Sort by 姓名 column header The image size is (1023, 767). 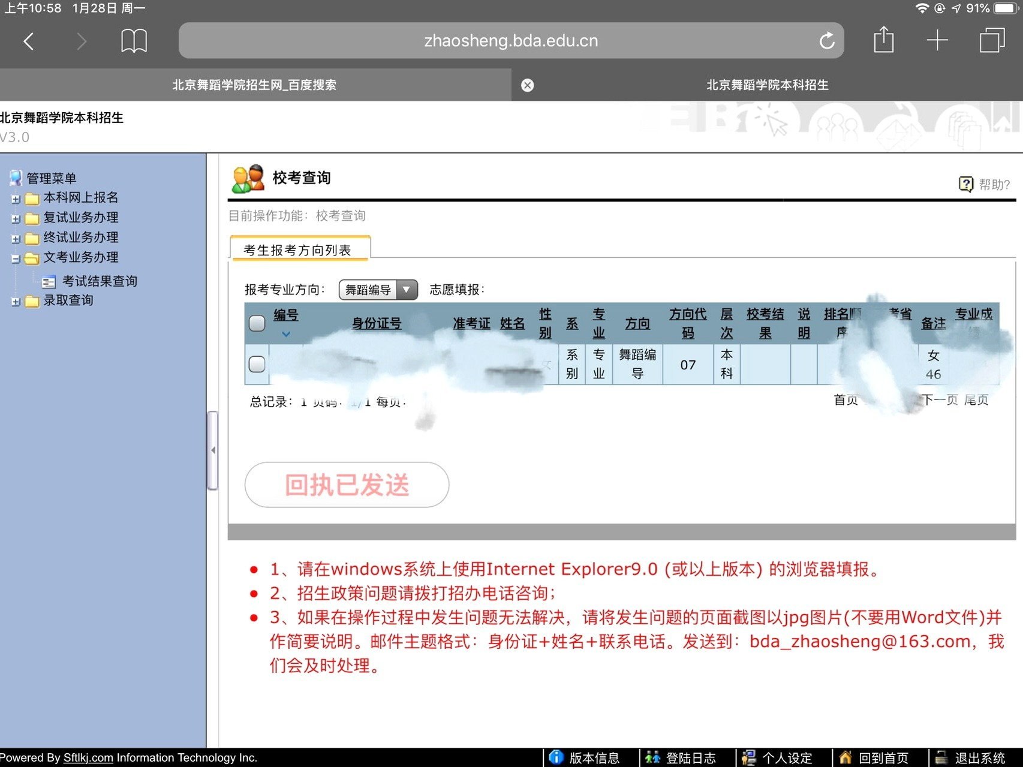tap(512, 323)
